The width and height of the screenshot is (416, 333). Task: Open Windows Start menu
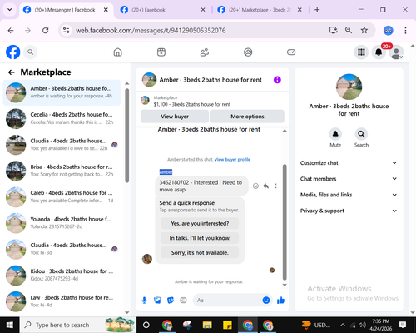pyautogui.click(x=10, y=325)
